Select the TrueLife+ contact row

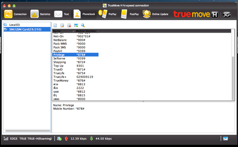point(75,77)
